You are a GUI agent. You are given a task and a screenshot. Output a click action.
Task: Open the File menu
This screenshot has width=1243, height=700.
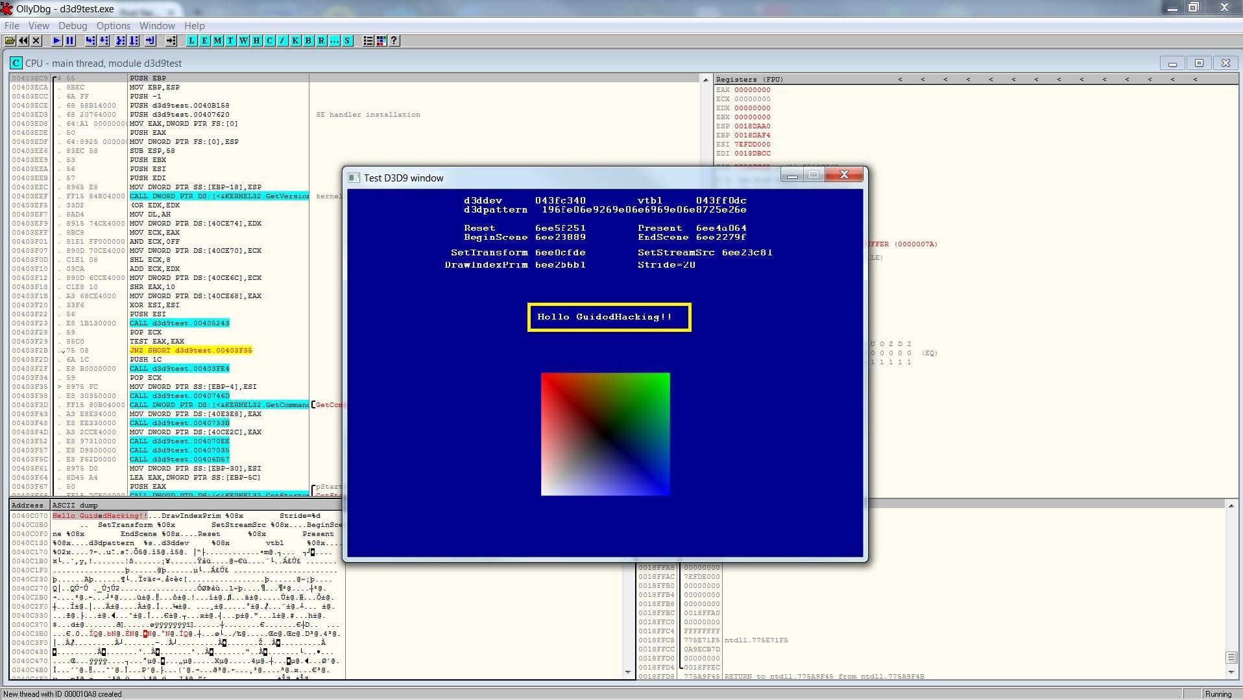(12, 25)
